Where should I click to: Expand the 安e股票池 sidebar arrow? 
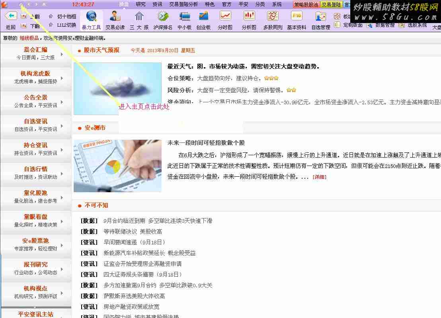[x=62, y=246]
